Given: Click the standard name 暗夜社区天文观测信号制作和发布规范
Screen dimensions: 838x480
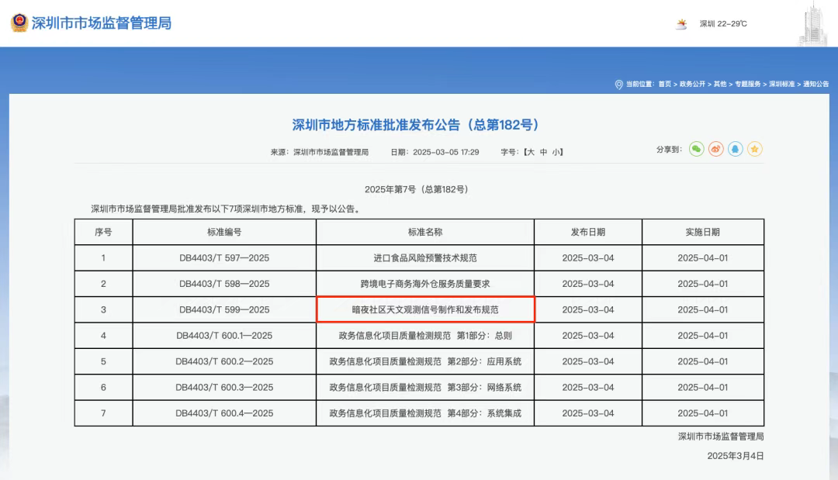Looking at the screenshot, I should tap(425, 309).
